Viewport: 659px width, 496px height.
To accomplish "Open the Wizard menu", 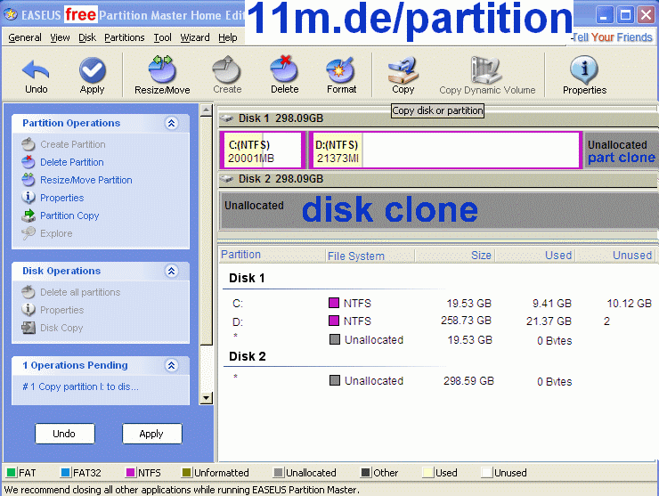I will point(195,37).
